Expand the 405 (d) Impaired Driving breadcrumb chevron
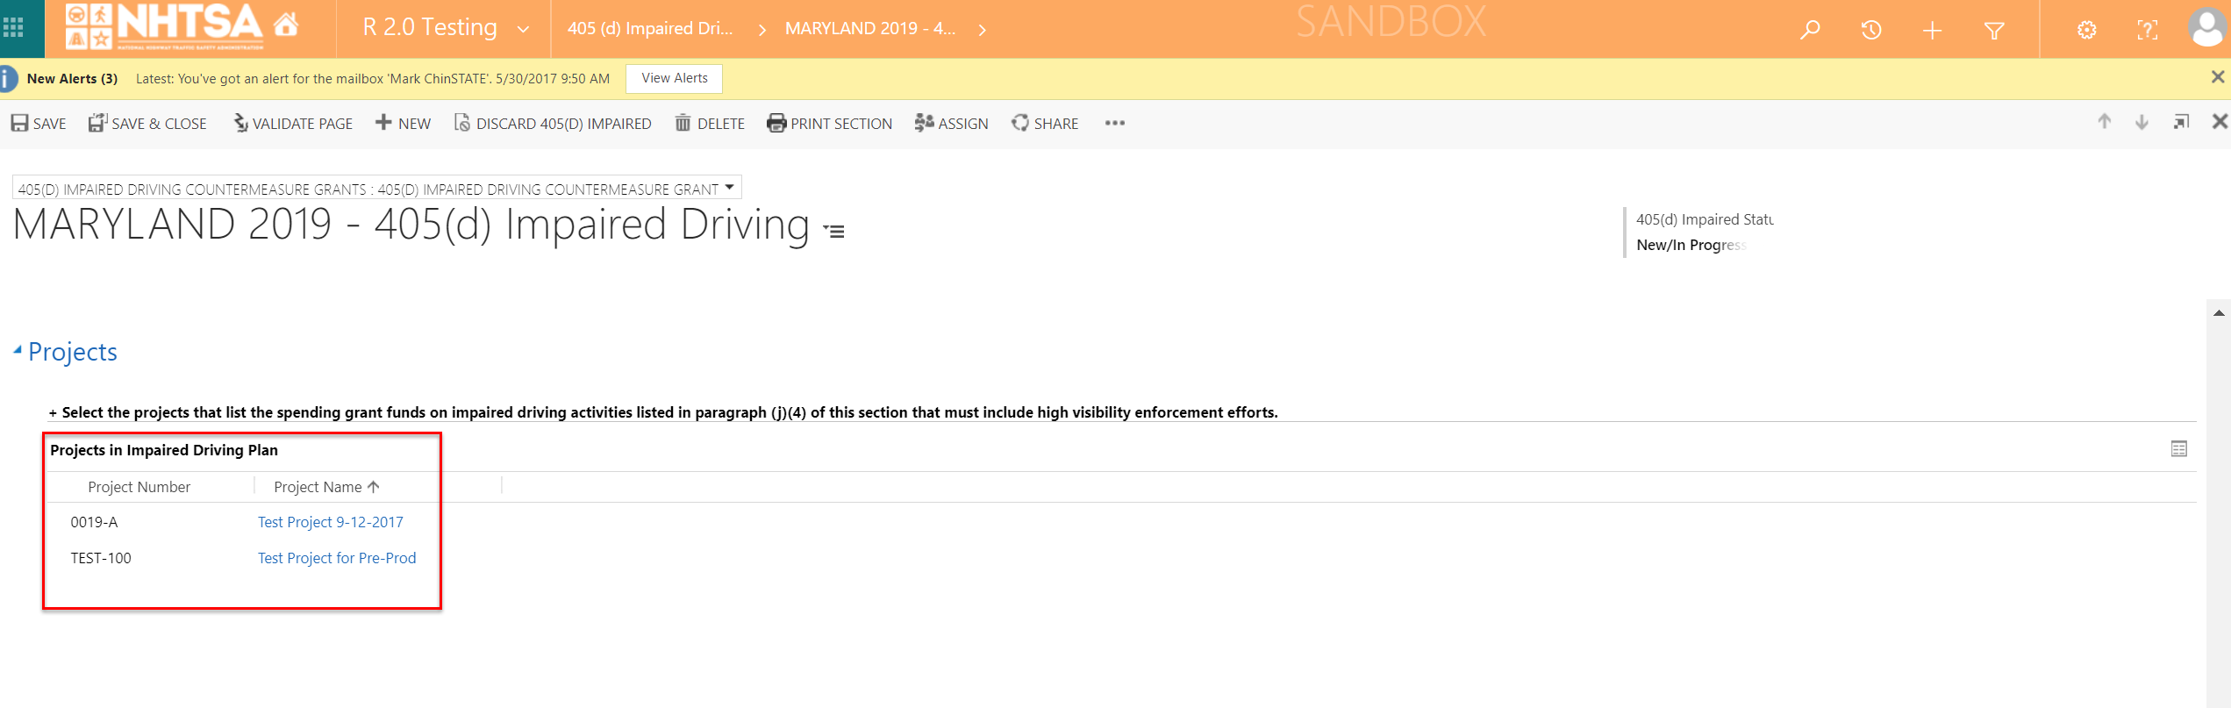Image resolution: width=2231 pixels, height=708 pixels. pos(762,30)
